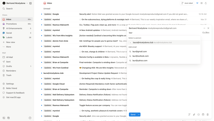Image resolution: width=214 pixels, height=121 pixels.
Task: Add a New view
Action: 17,42
